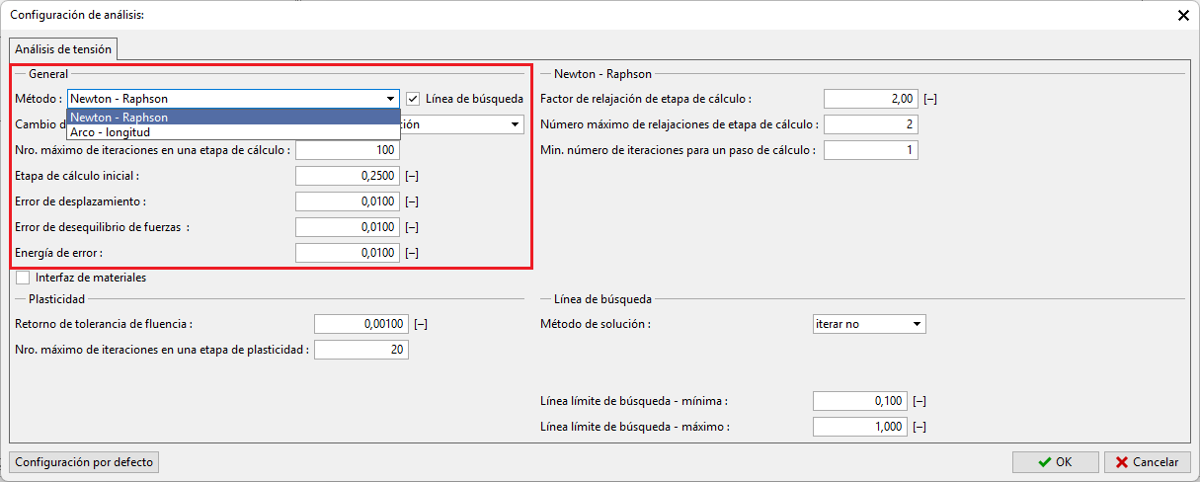The image size is (1200, 482).
Task: Expand the Método de solución dropdown
Action: coord(917,324)
